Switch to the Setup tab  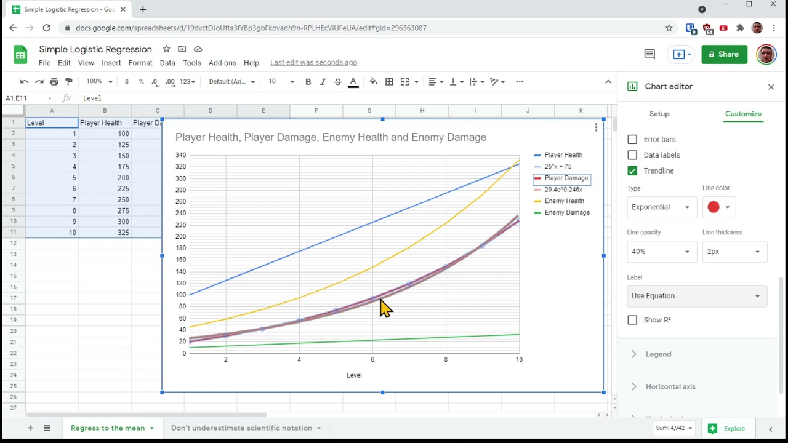click(659, 114)
